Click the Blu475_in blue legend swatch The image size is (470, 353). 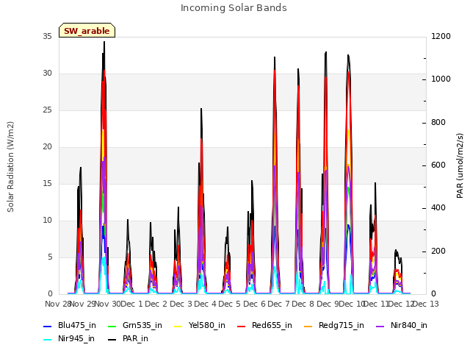48,327
